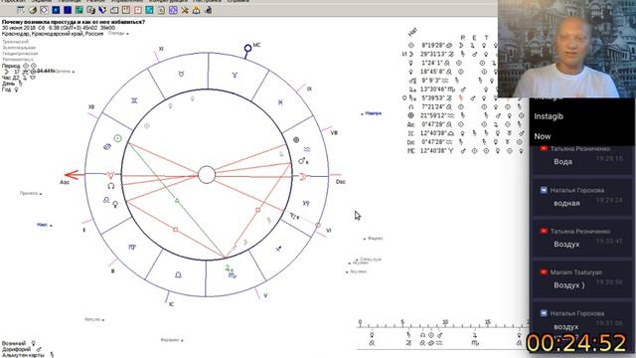
Task: Click the table-columns icon at toolbar start
Action: pos(21,10)
